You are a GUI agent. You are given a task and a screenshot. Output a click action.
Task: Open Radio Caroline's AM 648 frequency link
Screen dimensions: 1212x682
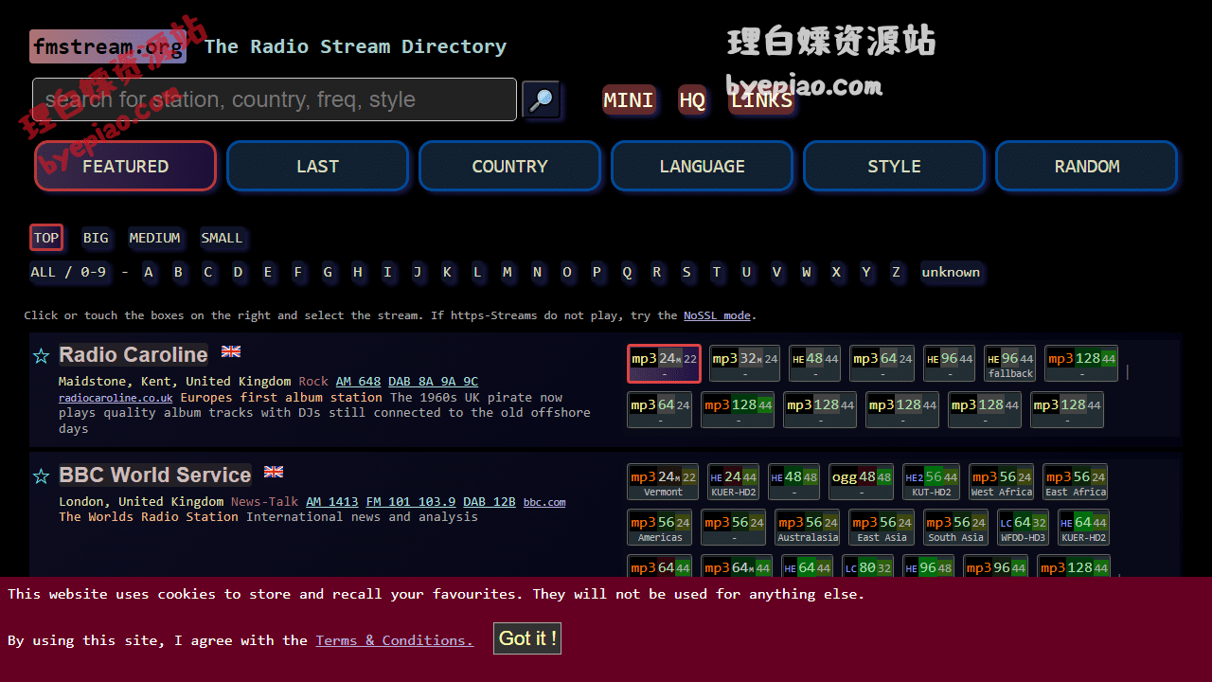point(358,382)
